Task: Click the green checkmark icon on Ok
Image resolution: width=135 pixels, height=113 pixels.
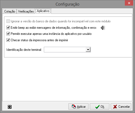Action: [x=97, y=107]
